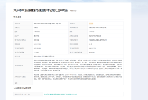Select the 审定机构名称 label cell

tap(78, 40)
